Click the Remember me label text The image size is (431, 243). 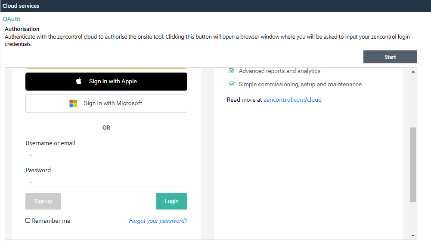tap(51, 221)
